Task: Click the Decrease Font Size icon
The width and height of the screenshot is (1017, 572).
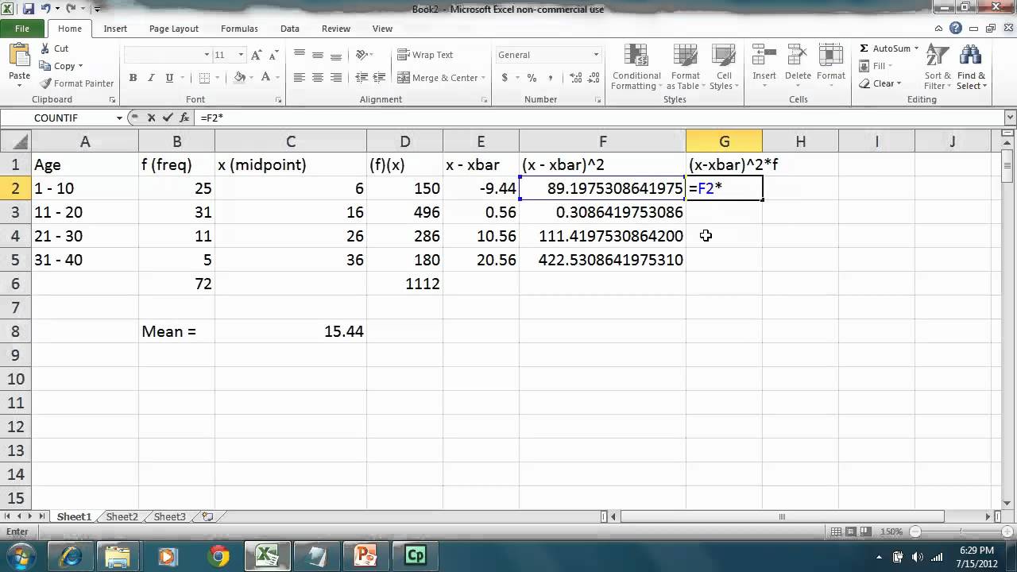Action: (275, 55)
